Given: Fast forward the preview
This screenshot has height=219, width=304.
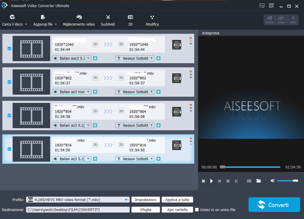Looking at the screenshot, I should click(x=220, y=181).
